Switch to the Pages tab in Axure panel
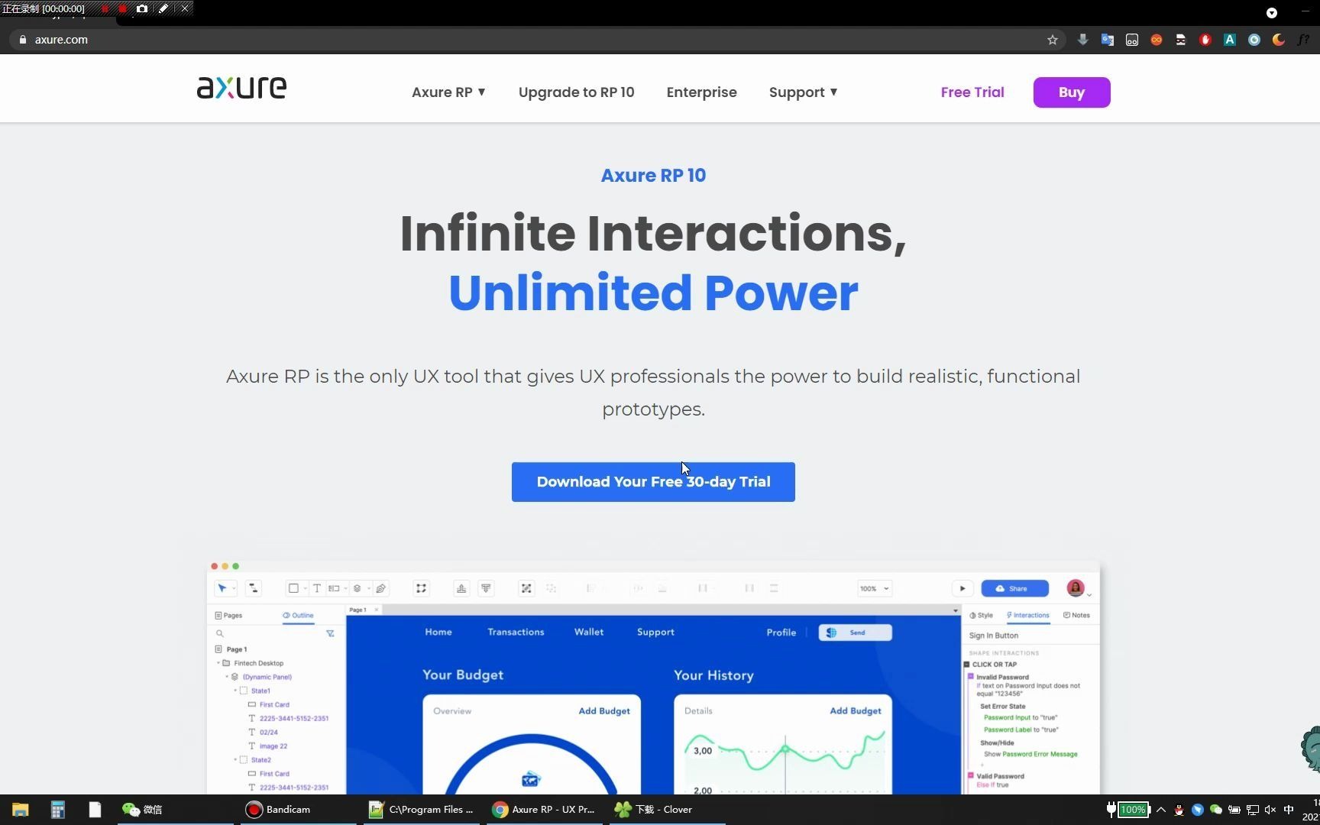 click(x=228, y=615)
